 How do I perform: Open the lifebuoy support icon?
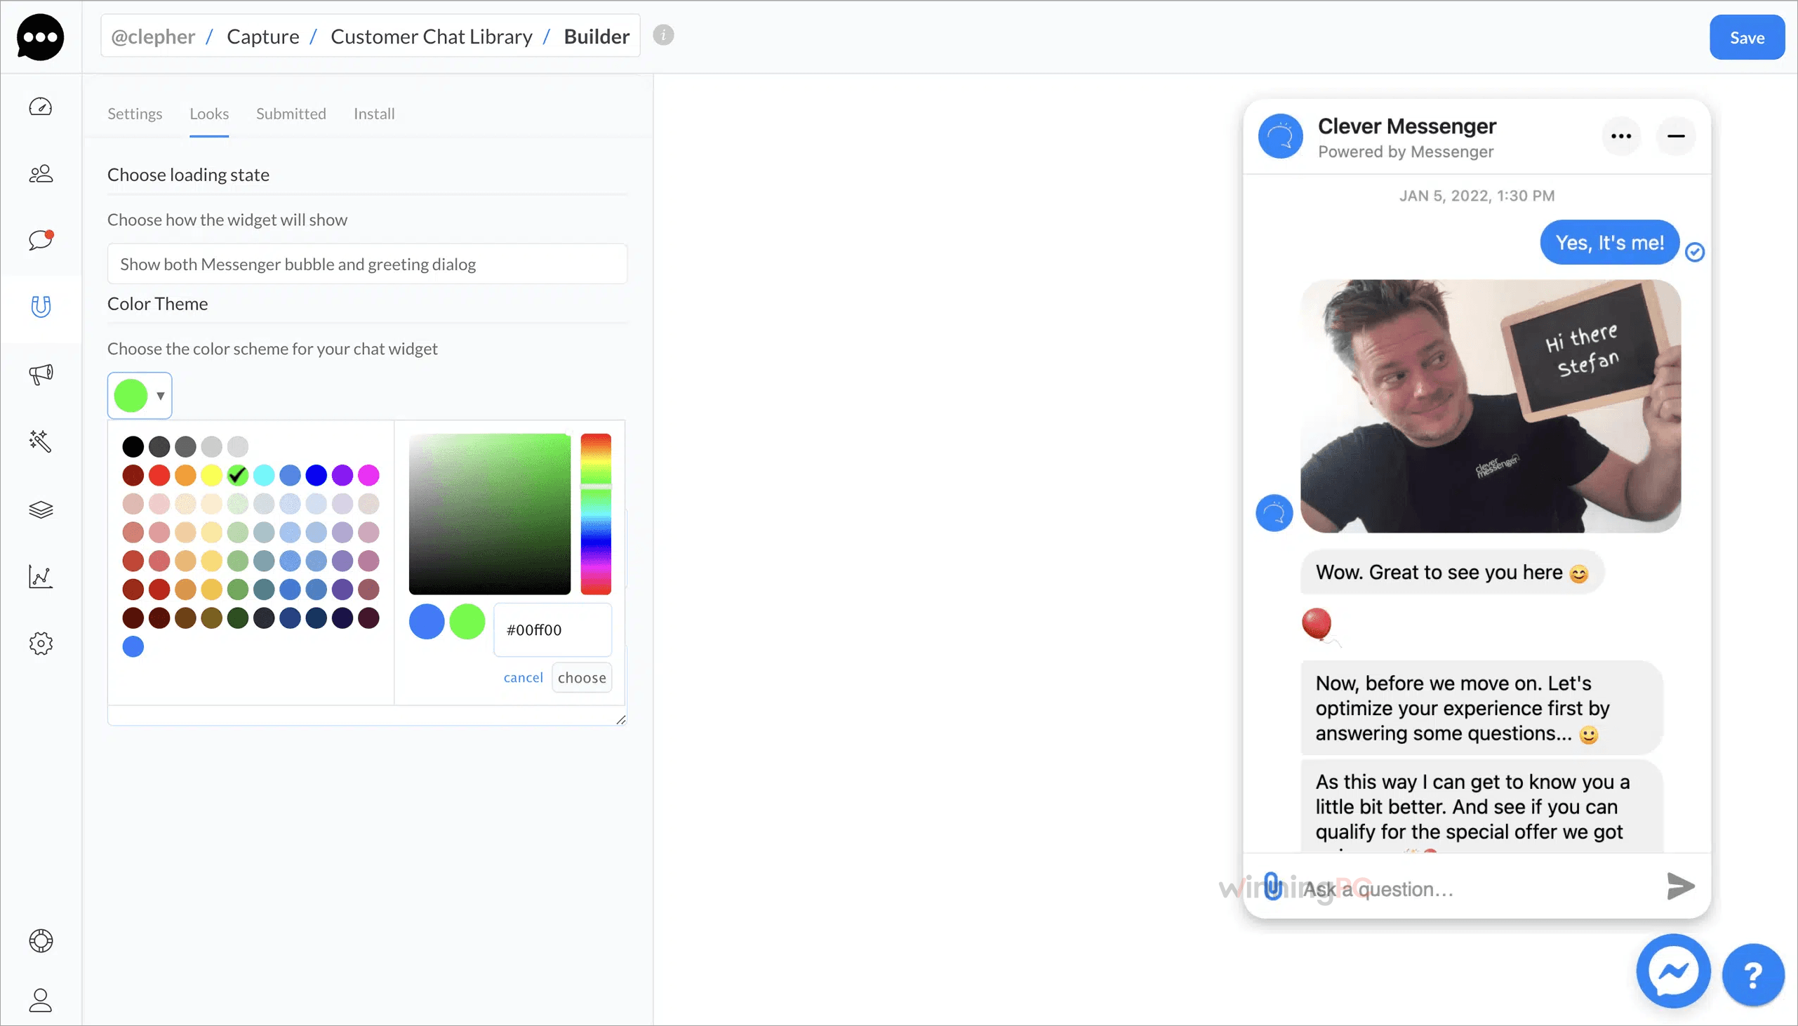click(x=40, y=941)
